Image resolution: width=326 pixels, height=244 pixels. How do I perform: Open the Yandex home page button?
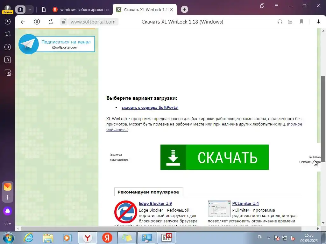point(37,22)
